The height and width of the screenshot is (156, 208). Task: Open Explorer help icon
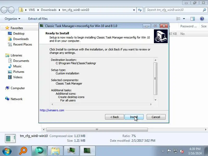tap(202, 19)
